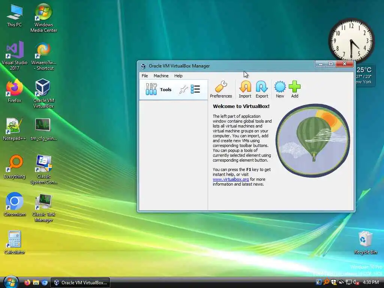Select the Tools item in the left pane
384x288 pixels.
173,89
